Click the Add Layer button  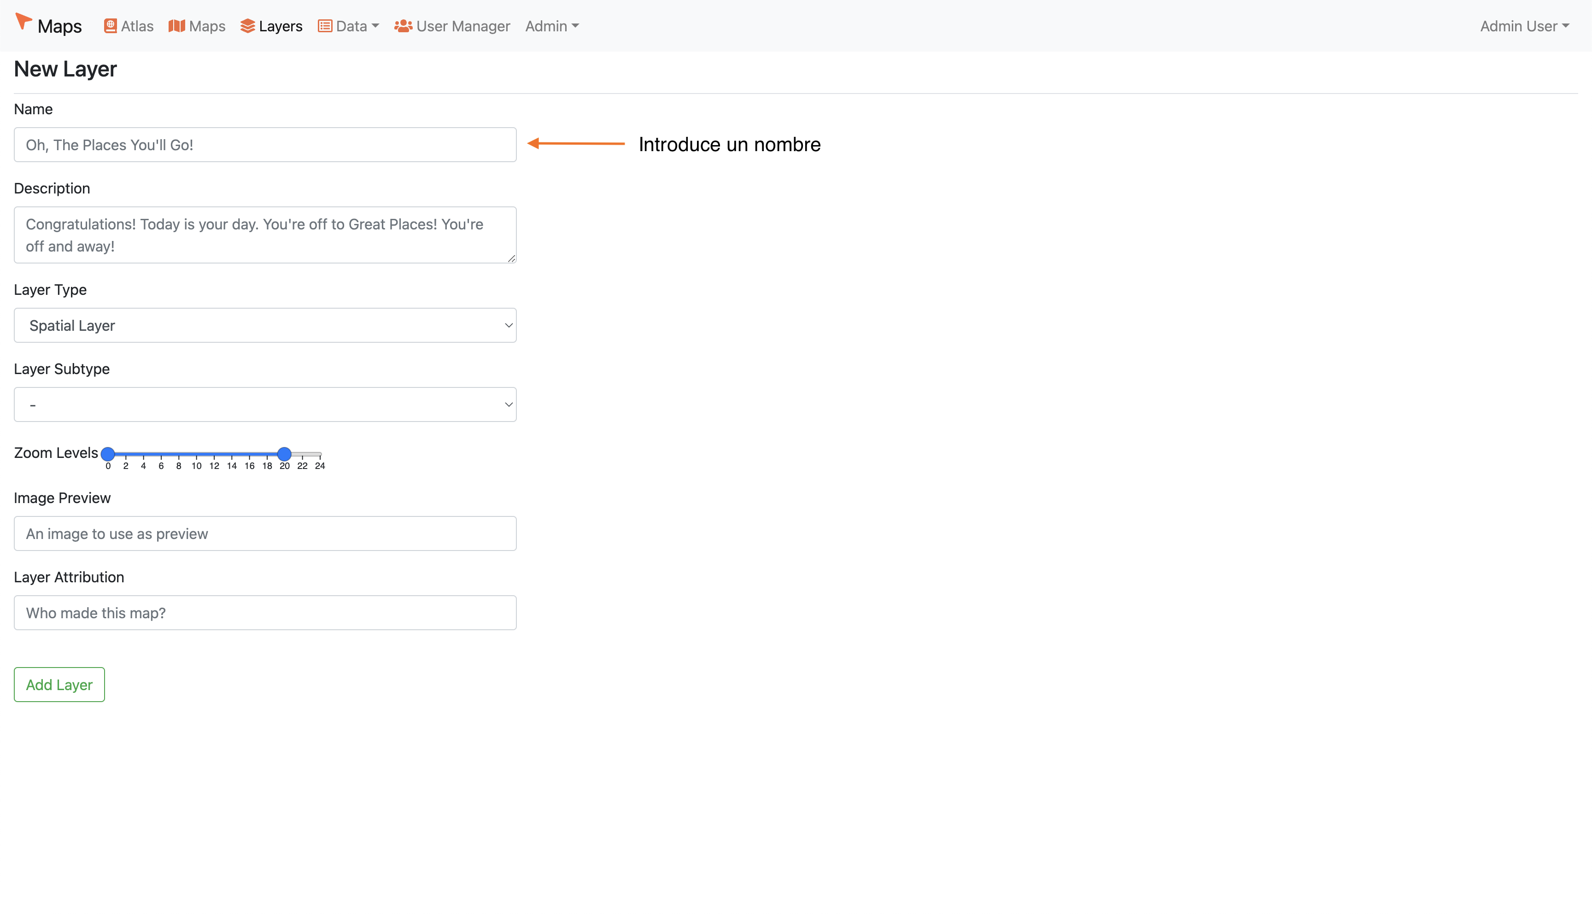(x=59, y=684)
